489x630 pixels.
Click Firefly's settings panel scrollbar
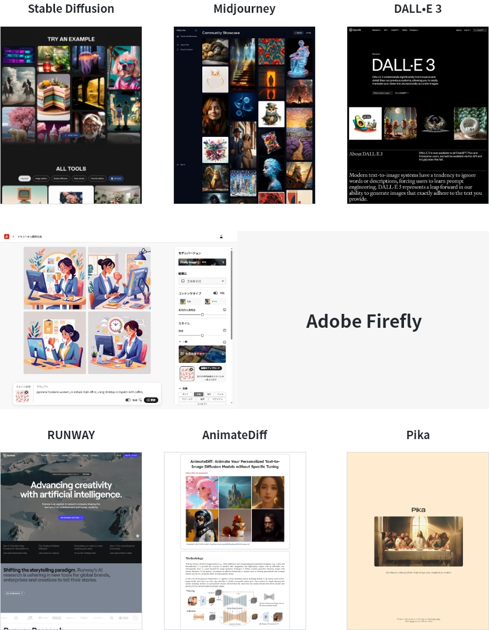232,296
